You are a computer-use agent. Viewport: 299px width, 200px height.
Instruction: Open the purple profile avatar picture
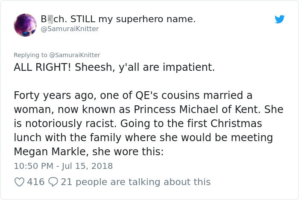[25, 25]
